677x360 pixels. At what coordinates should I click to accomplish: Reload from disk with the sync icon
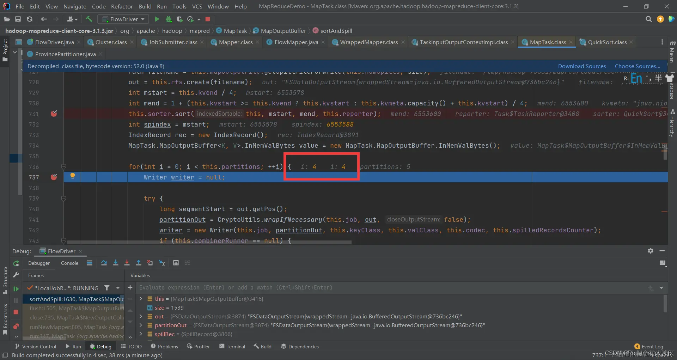[x=30, y=19]
